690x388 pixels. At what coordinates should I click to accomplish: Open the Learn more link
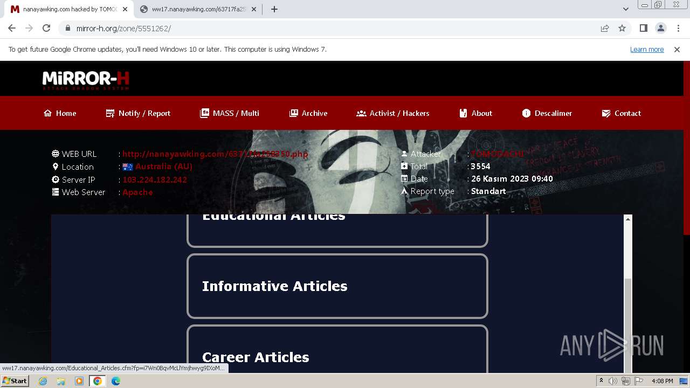pyautogui.click(x=647, y=50)
